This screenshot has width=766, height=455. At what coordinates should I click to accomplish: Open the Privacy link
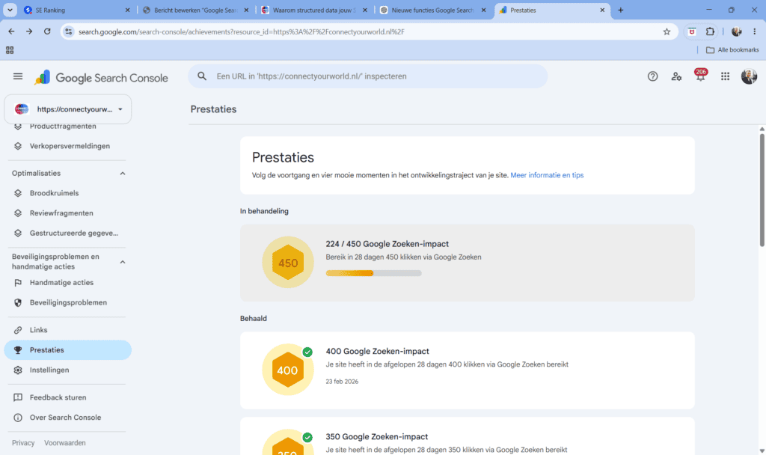click(x=23, y=443)
